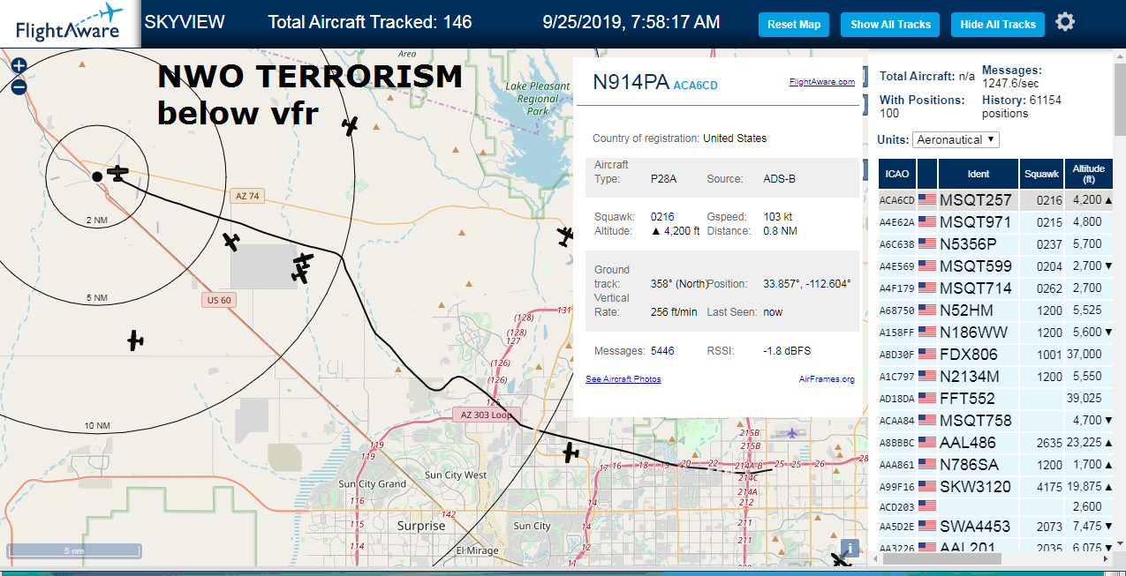Image resolution: width=1126 pixels, height=576 pixels.
Task: Select the aircraft just below AZ 74
Action: [231, 241]
